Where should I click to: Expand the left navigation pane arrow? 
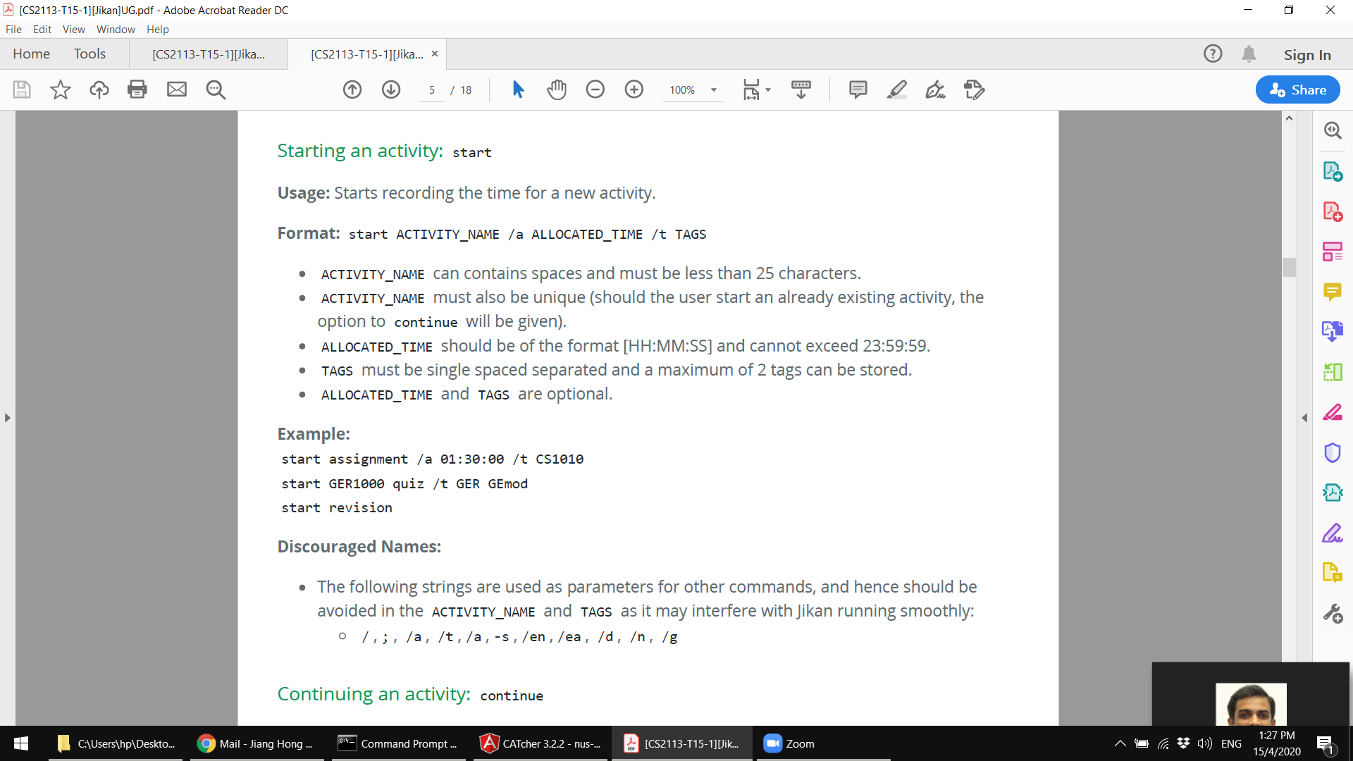pos(7,418)
